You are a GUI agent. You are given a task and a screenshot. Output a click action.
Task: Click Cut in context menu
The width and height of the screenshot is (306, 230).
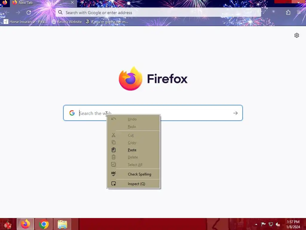pos(134,135)
